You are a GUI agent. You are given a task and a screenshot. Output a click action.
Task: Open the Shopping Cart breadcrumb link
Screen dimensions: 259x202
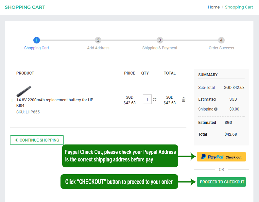click(x=239, y=7)
